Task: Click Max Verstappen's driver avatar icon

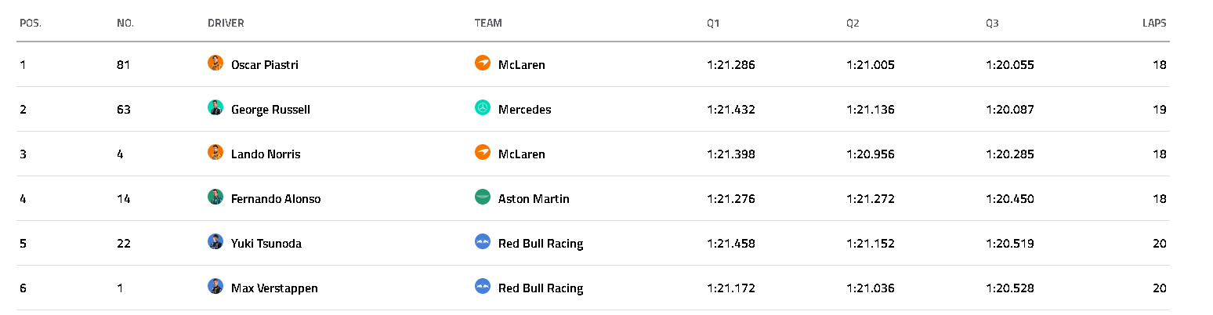Action: pos(215,287)
